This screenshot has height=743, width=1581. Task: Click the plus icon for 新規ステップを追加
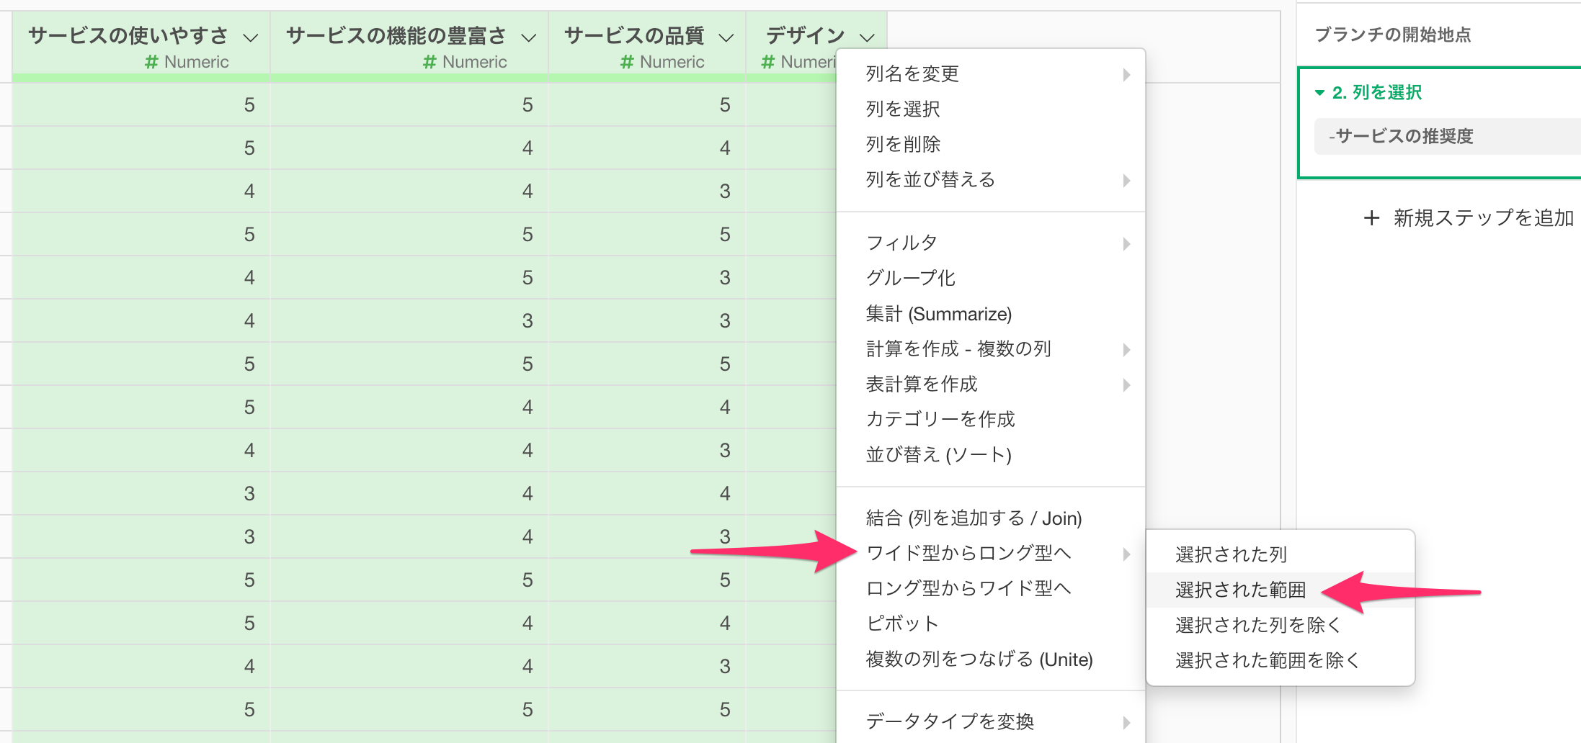tap(1371, 217)
